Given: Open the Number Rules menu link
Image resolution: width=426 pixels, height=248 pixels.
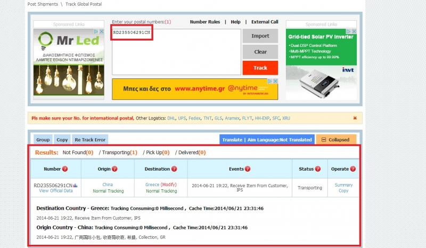Looking at the screenshot, I should (x=204, y=22).
